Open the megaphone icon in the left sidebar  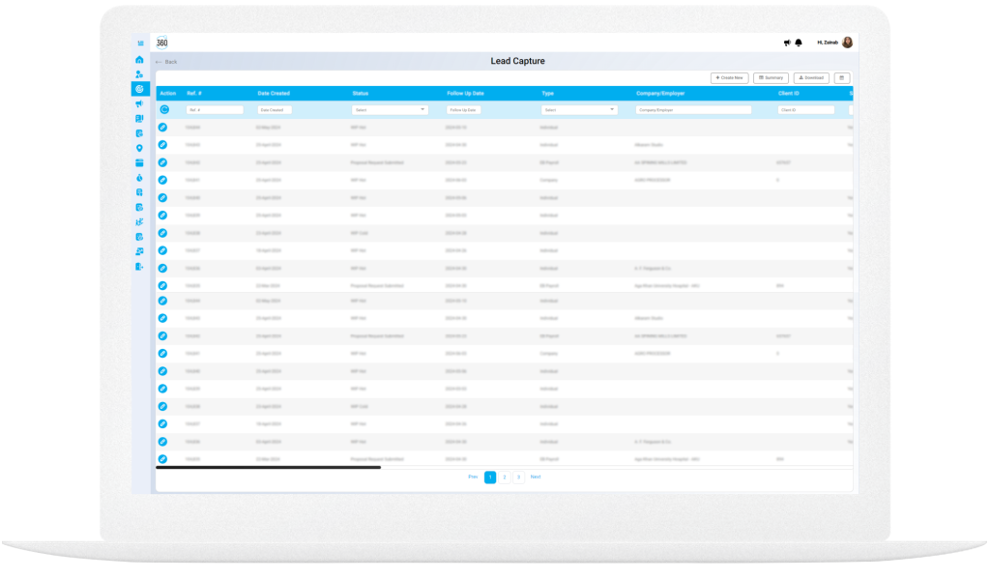(x=139, y=103)
